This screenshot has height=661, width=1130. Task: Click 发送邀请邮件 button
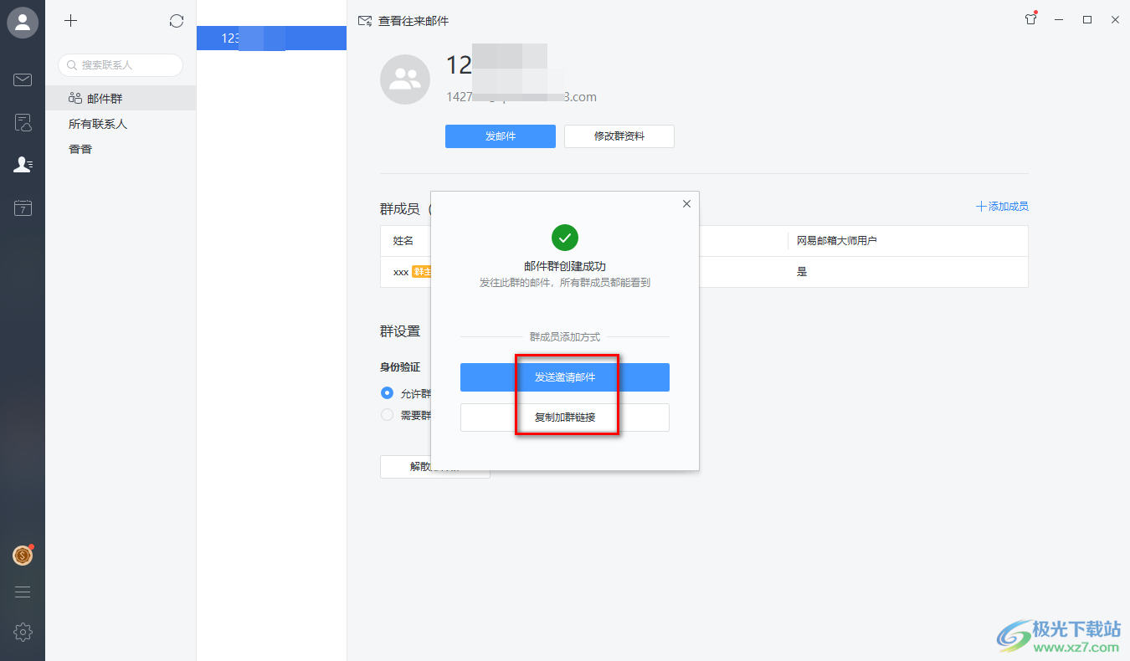[565, 377]
